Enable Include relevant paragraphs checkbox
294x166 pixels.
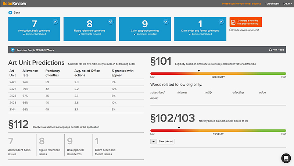pyautogui.click(x=230, y=30)
